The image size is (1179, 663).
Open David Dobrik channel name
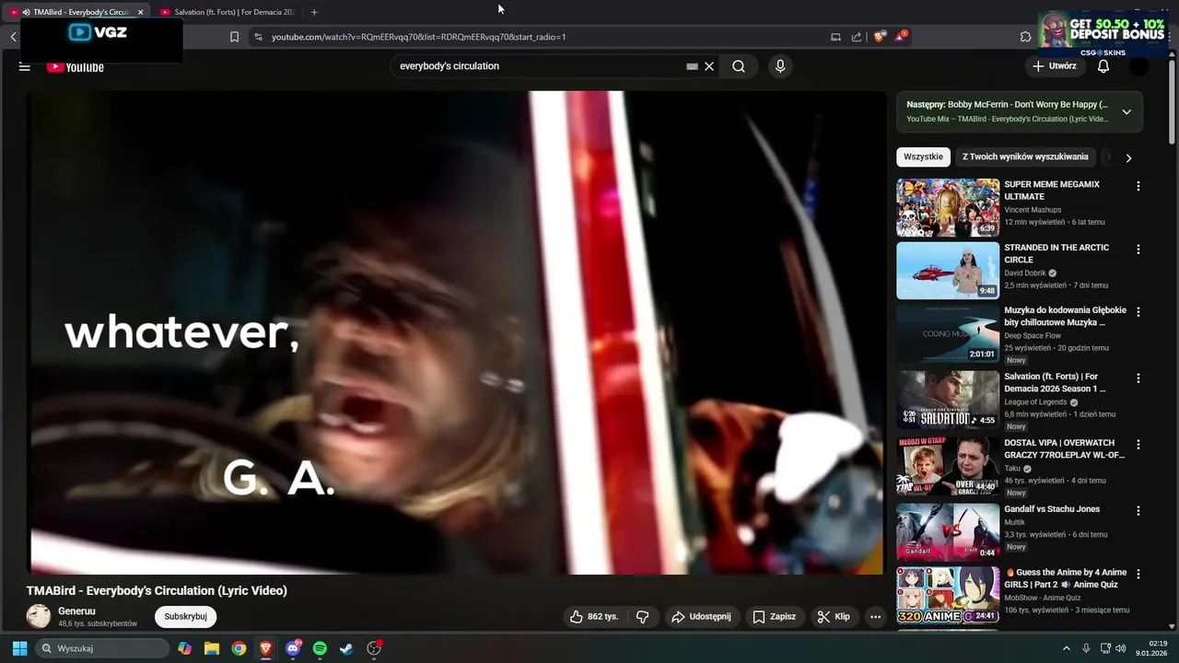[x=1025, y=273]
